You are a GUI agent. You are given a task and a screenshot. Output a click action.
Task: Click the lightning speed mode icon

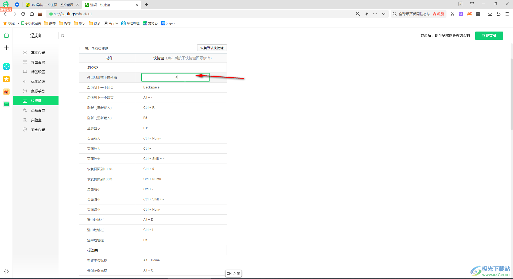pos(367,14)
